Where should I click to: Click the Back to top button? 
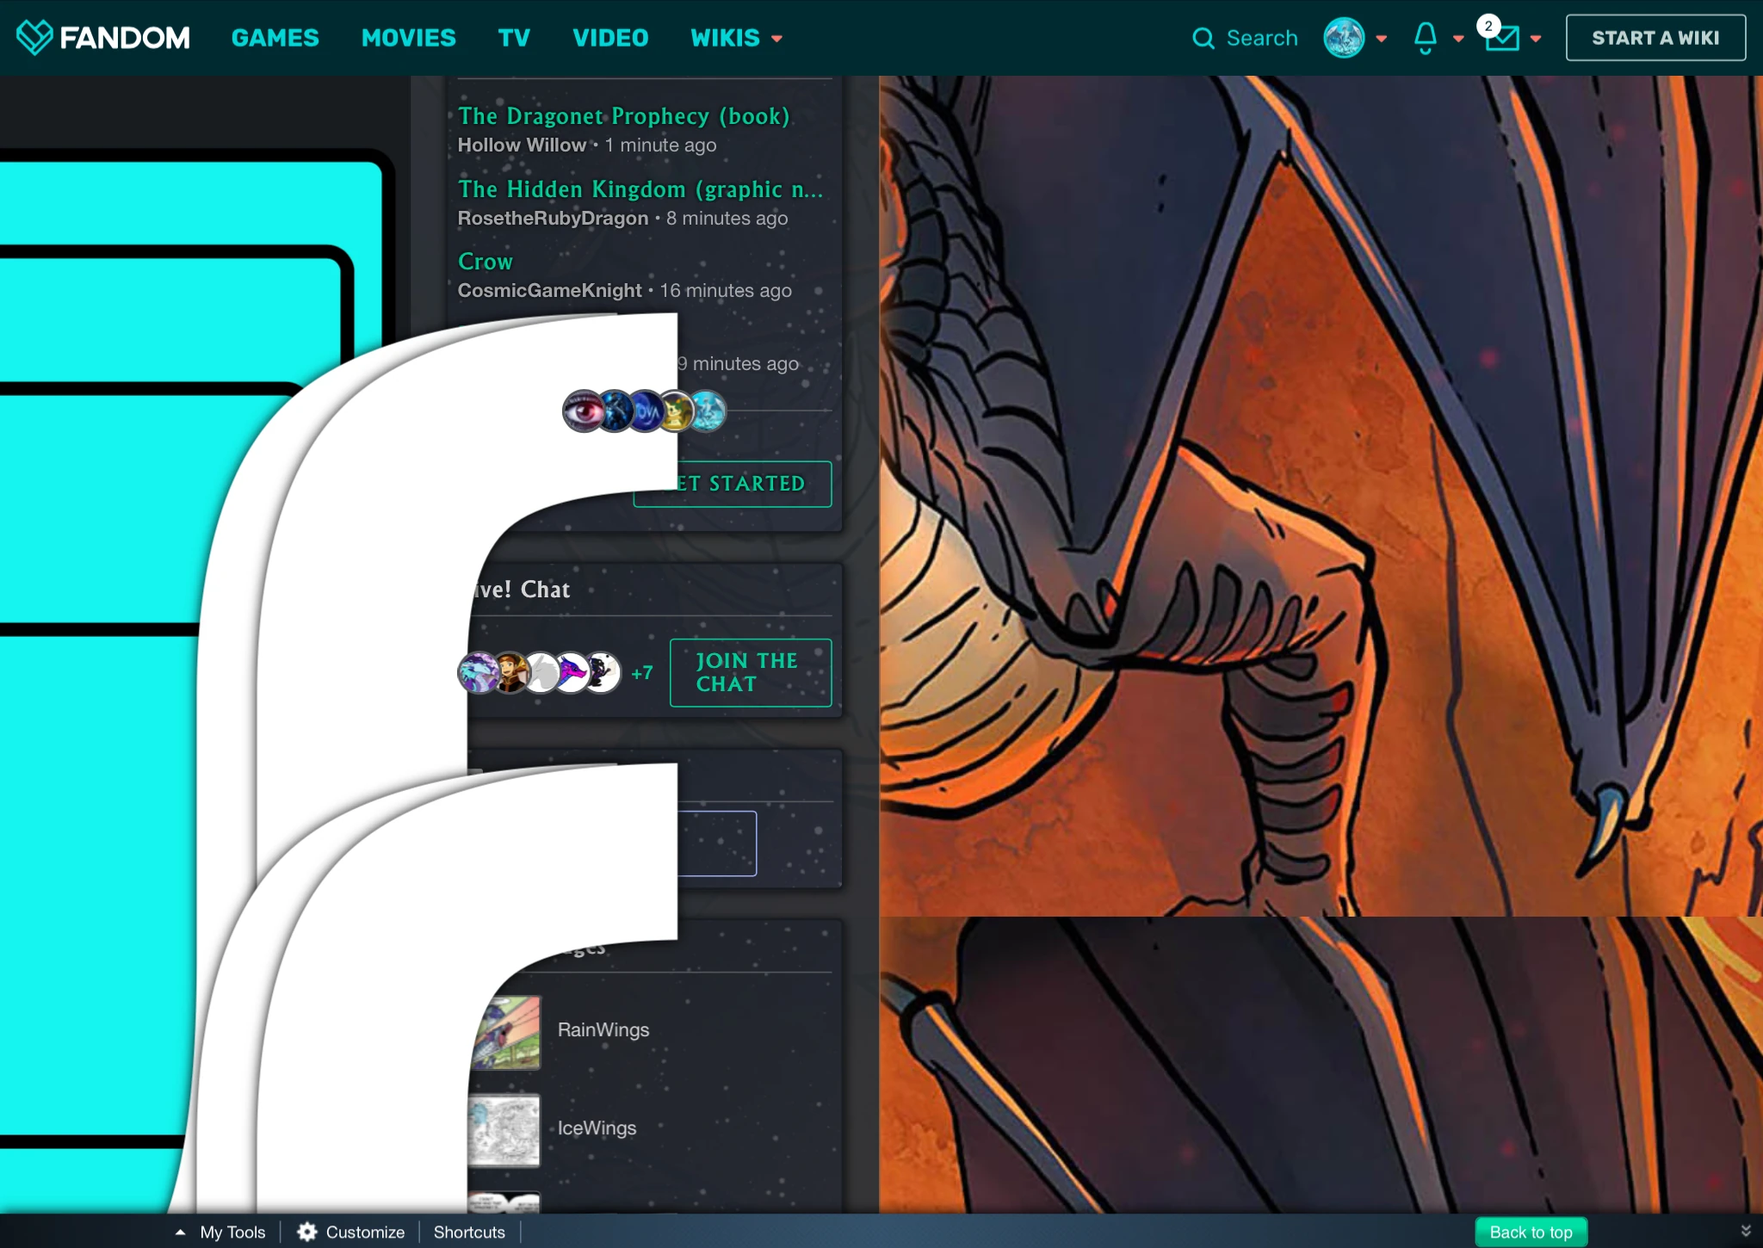pyautogui.click(x=1530, y=1233)
